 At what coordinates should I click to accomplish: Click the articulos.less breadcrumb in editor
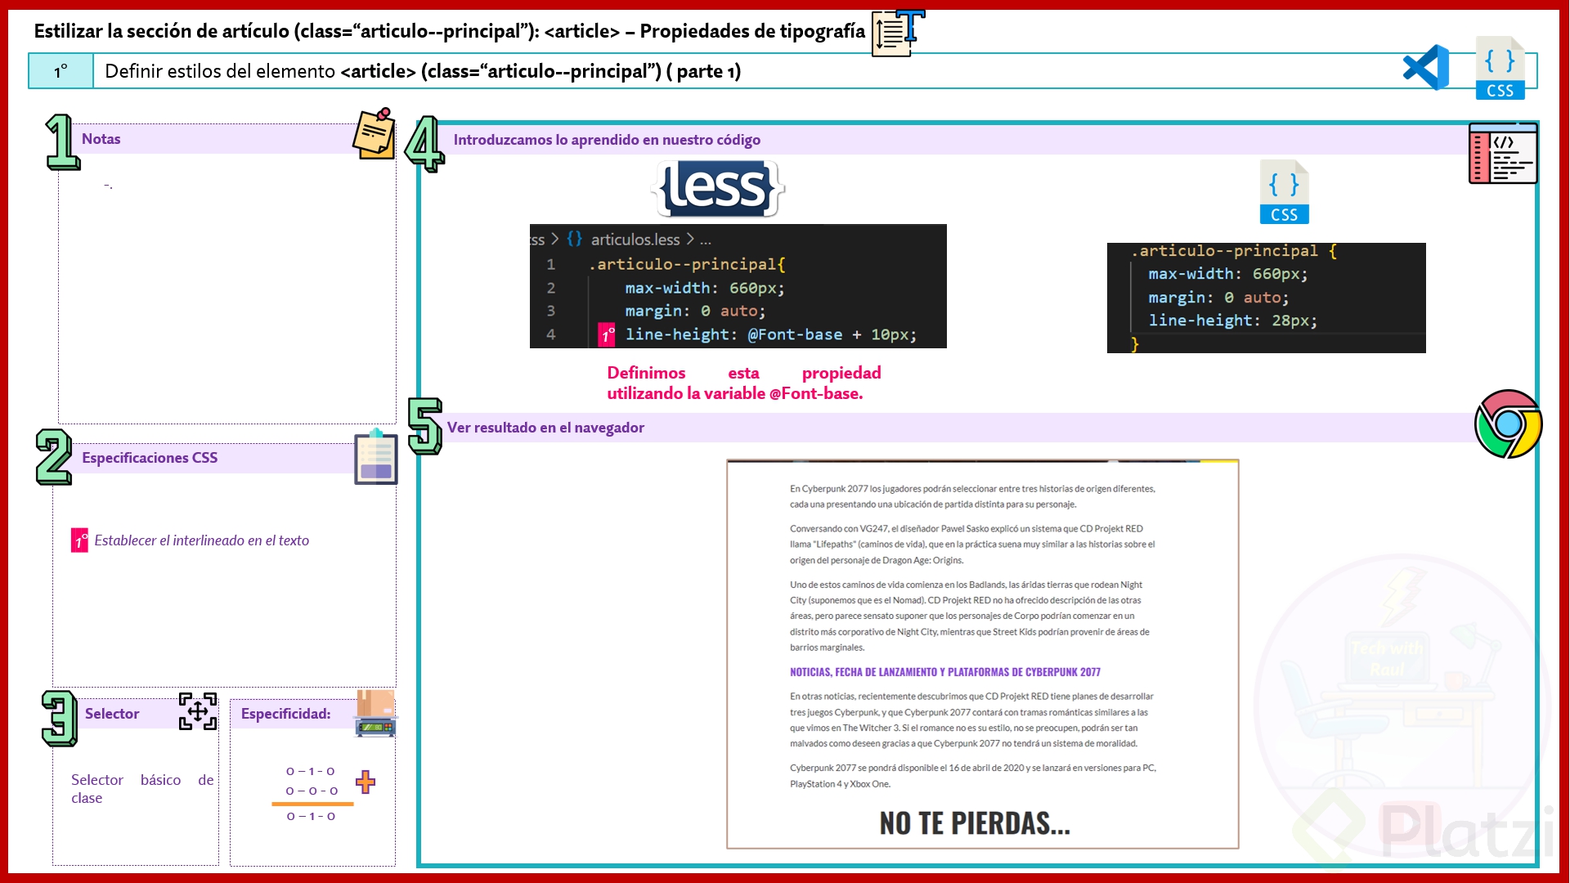(635, 240)
